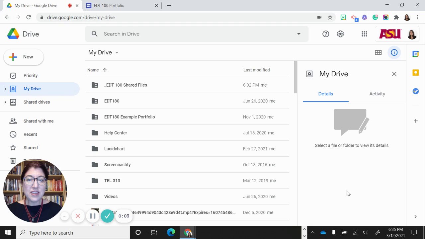Click the Windows taskbar search box

[x=73, y=233]
